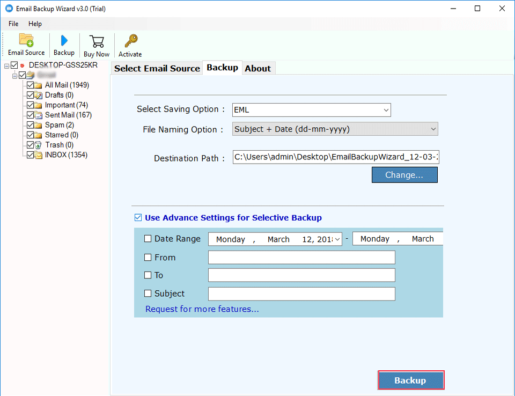Enable the From filter checkbox
Image resolution: width=515 pixels, height=396 pixels.
tap(148, 258)
